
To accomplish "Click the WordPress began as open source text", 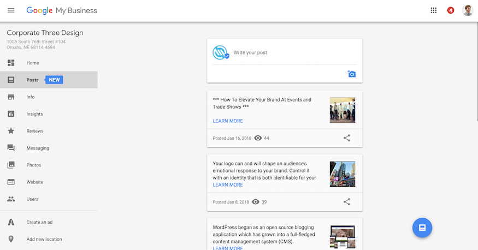I will click(264, 235).
